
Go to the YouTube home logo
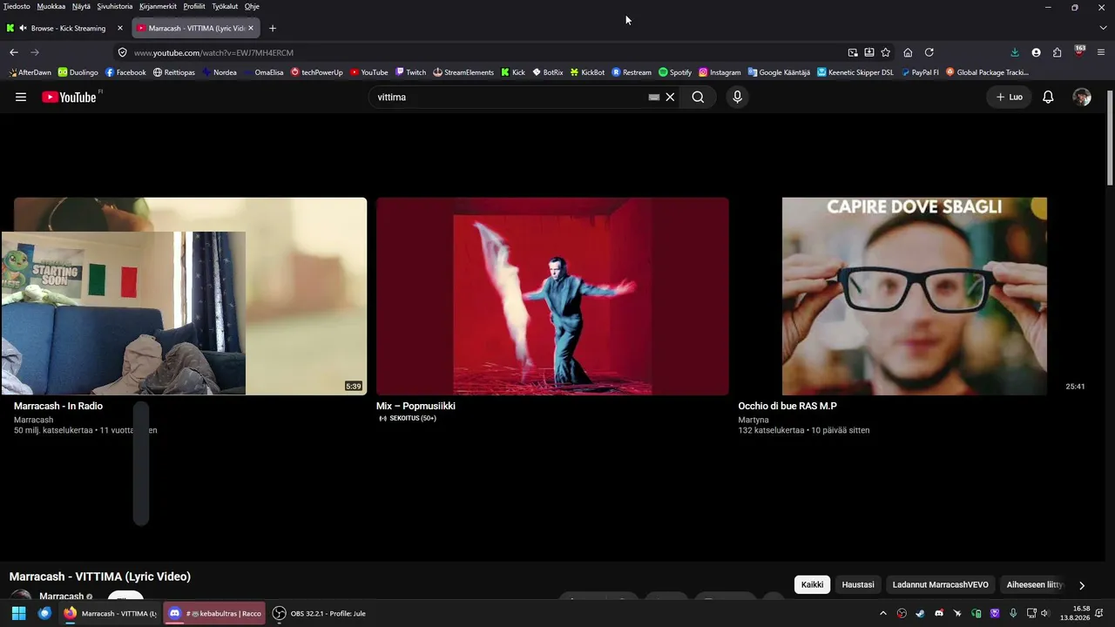coord(69,98)
